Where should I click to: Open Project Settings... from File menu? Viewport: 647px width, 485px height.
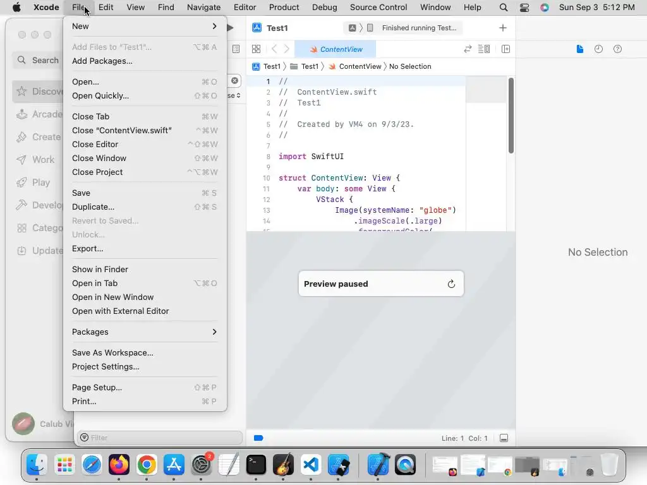pyautogui.click(x=145, y=367)
